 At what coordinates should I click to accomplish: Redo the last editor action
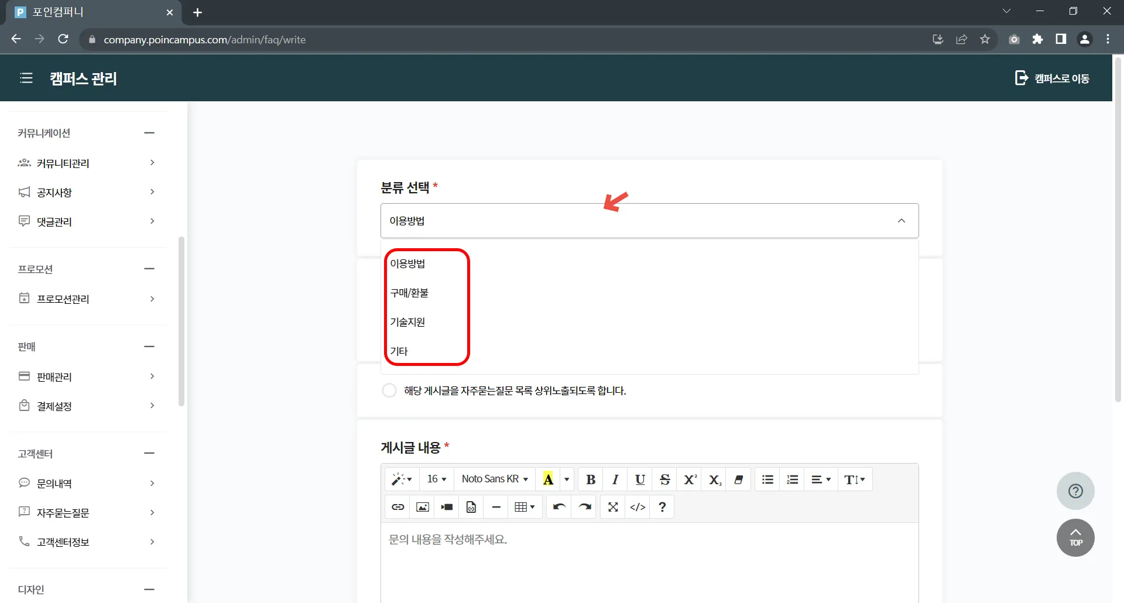click(x=584, y=507)
